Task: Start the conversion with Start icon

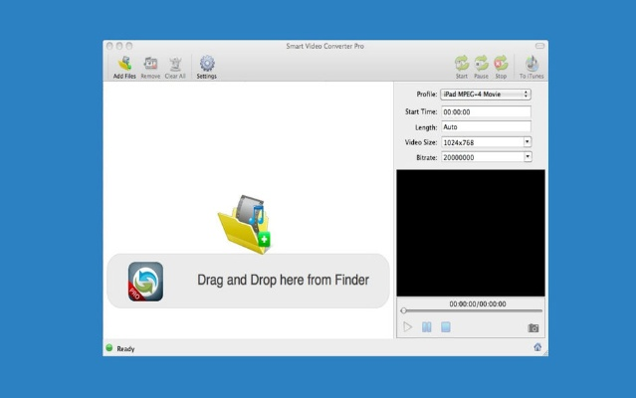Action: pyautogui.click(x=462, y=64)
